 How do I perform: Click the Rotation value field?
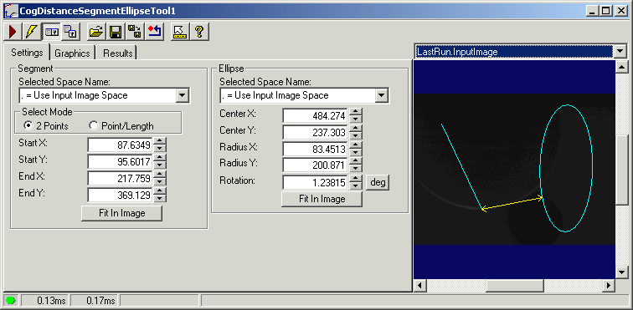[316, 183]
